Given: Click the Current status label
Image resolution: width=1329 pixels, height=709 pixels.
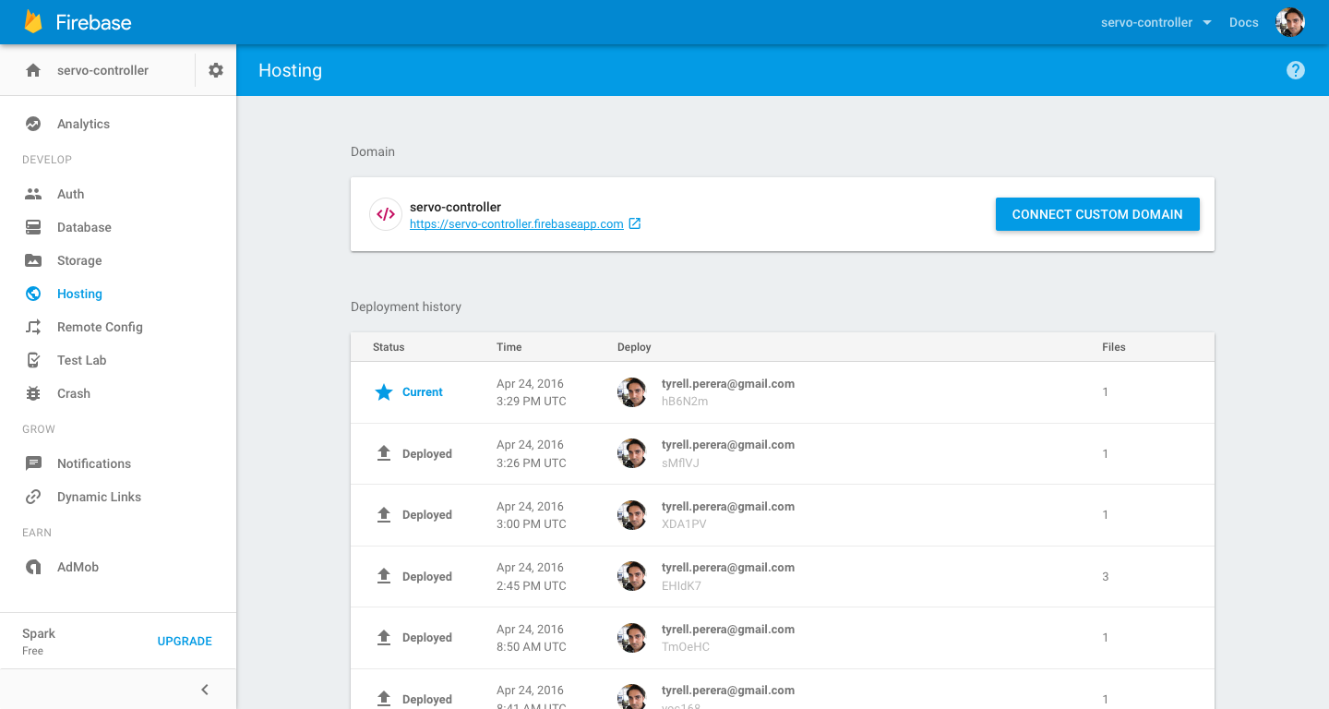Looking at the screenshot, I should pyautogui.click(x=423, y=392).
